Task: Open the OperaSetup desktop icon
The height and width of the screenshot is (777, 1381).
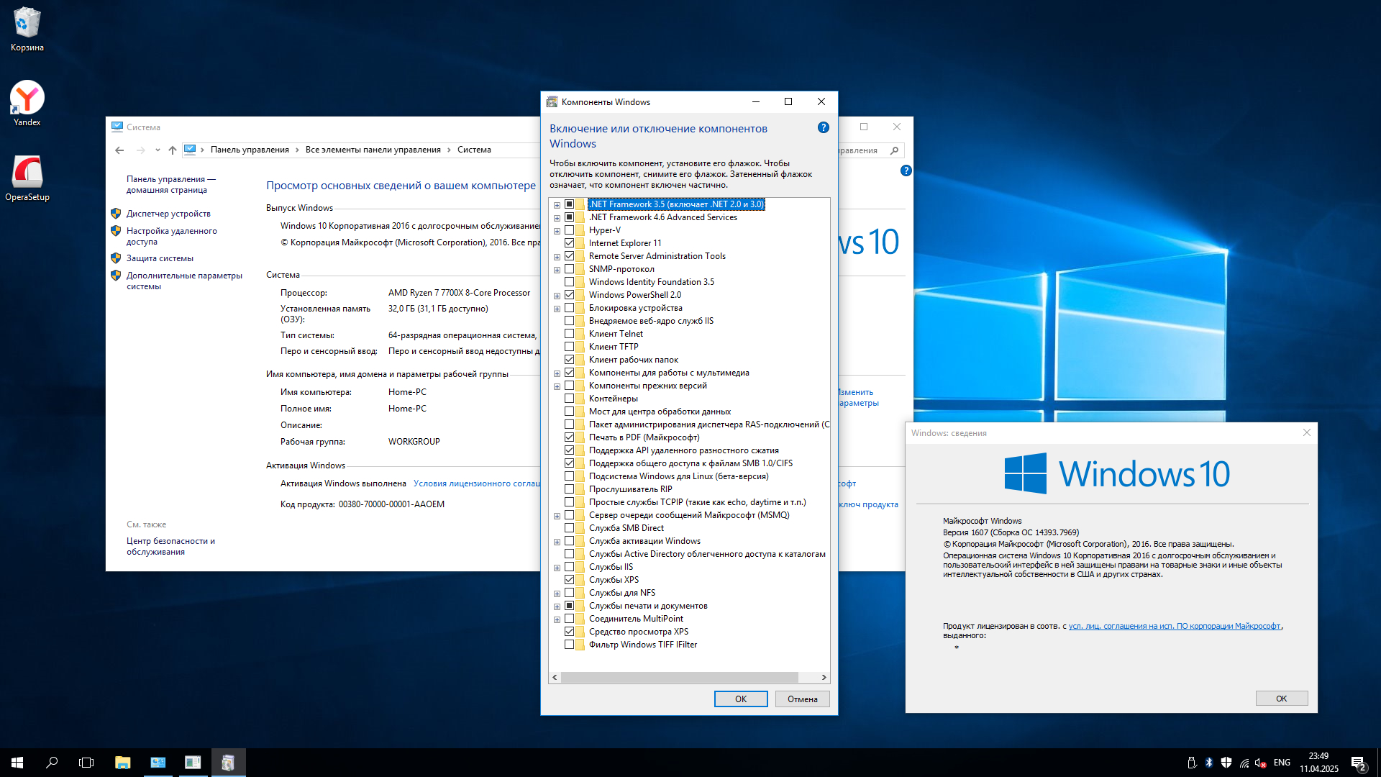Action: [x=27, y=174]
